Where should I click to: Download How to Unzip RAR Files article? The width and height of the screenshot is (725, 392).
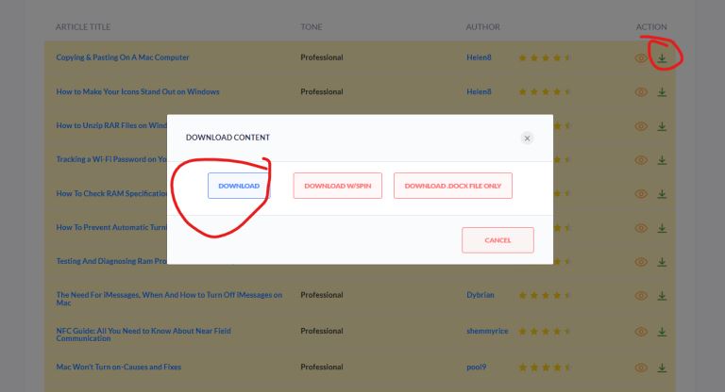662,126
